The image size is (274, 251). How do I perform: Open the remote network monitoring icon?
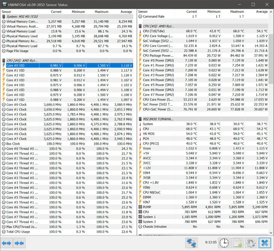click(x=191, y=243)
